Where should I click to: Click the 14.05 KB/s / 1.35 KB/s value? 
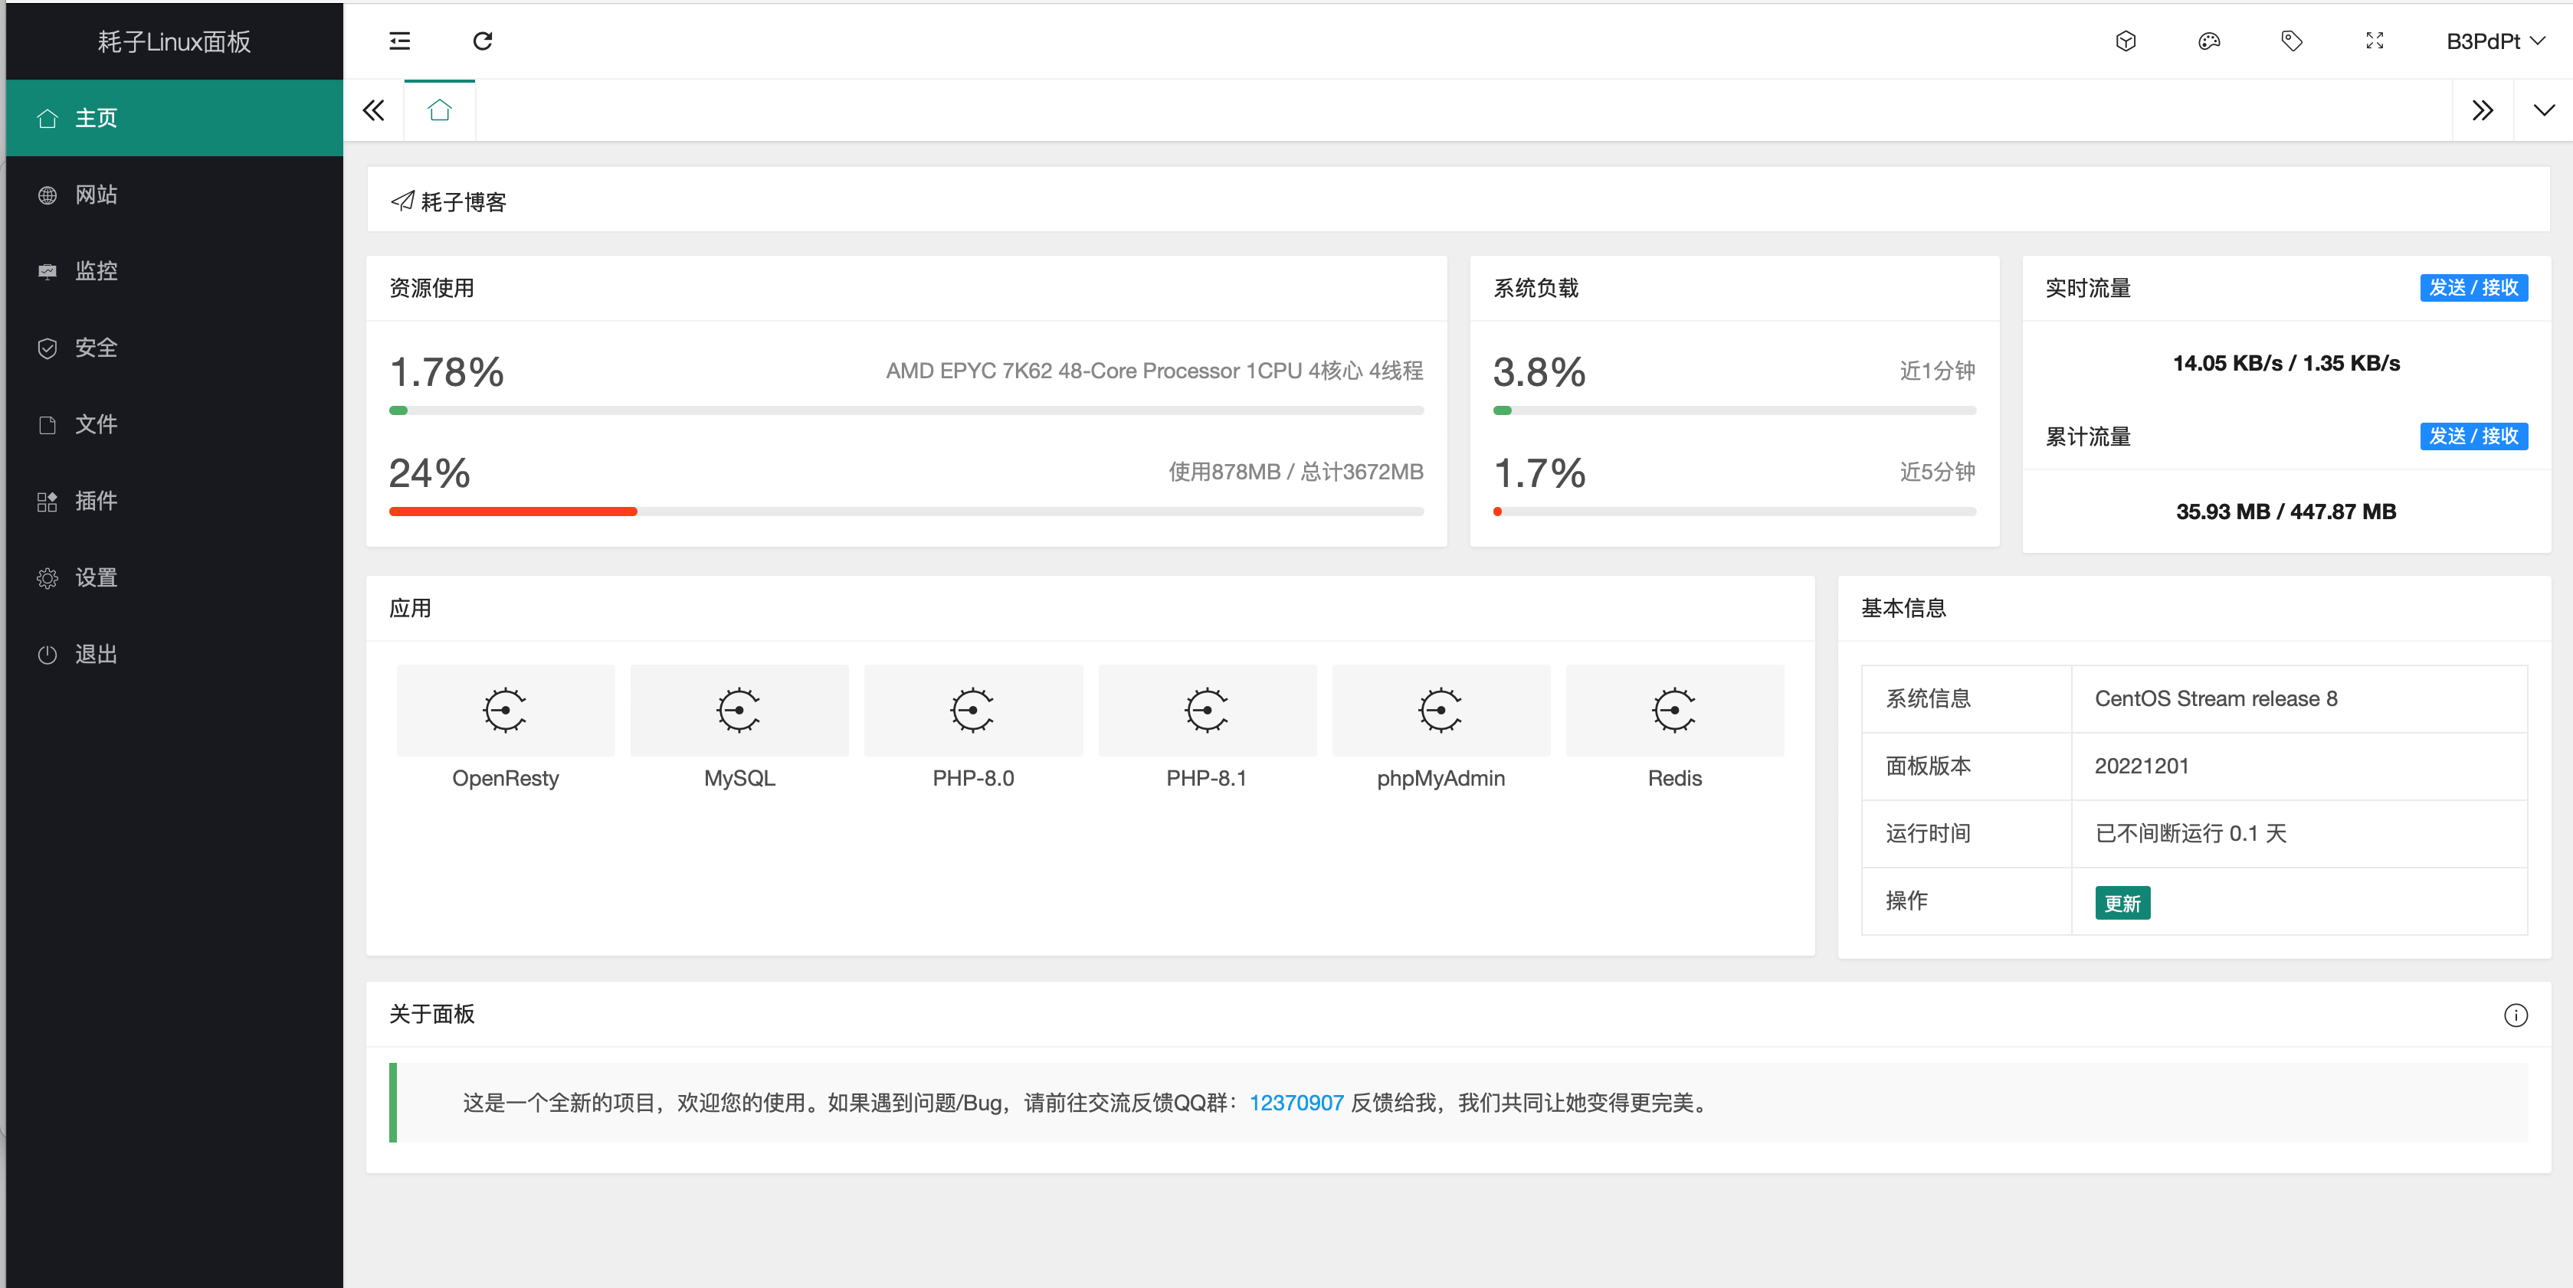point(2286,362)
